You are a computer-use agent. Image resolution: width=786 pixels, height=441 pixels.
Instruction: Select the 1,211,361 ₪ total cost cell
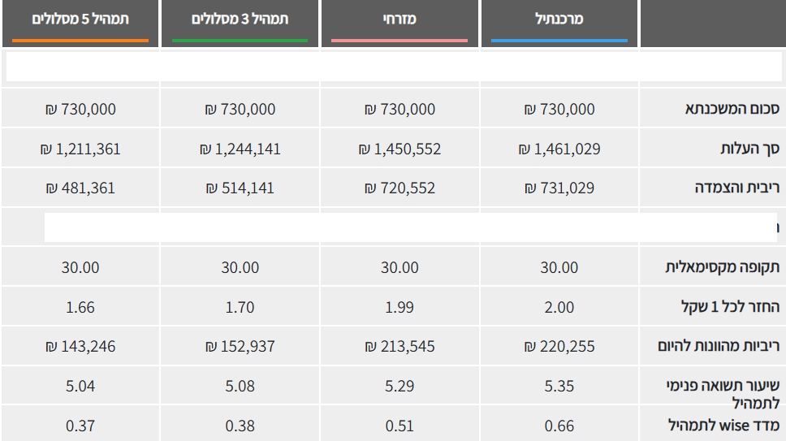click(80, 149)
